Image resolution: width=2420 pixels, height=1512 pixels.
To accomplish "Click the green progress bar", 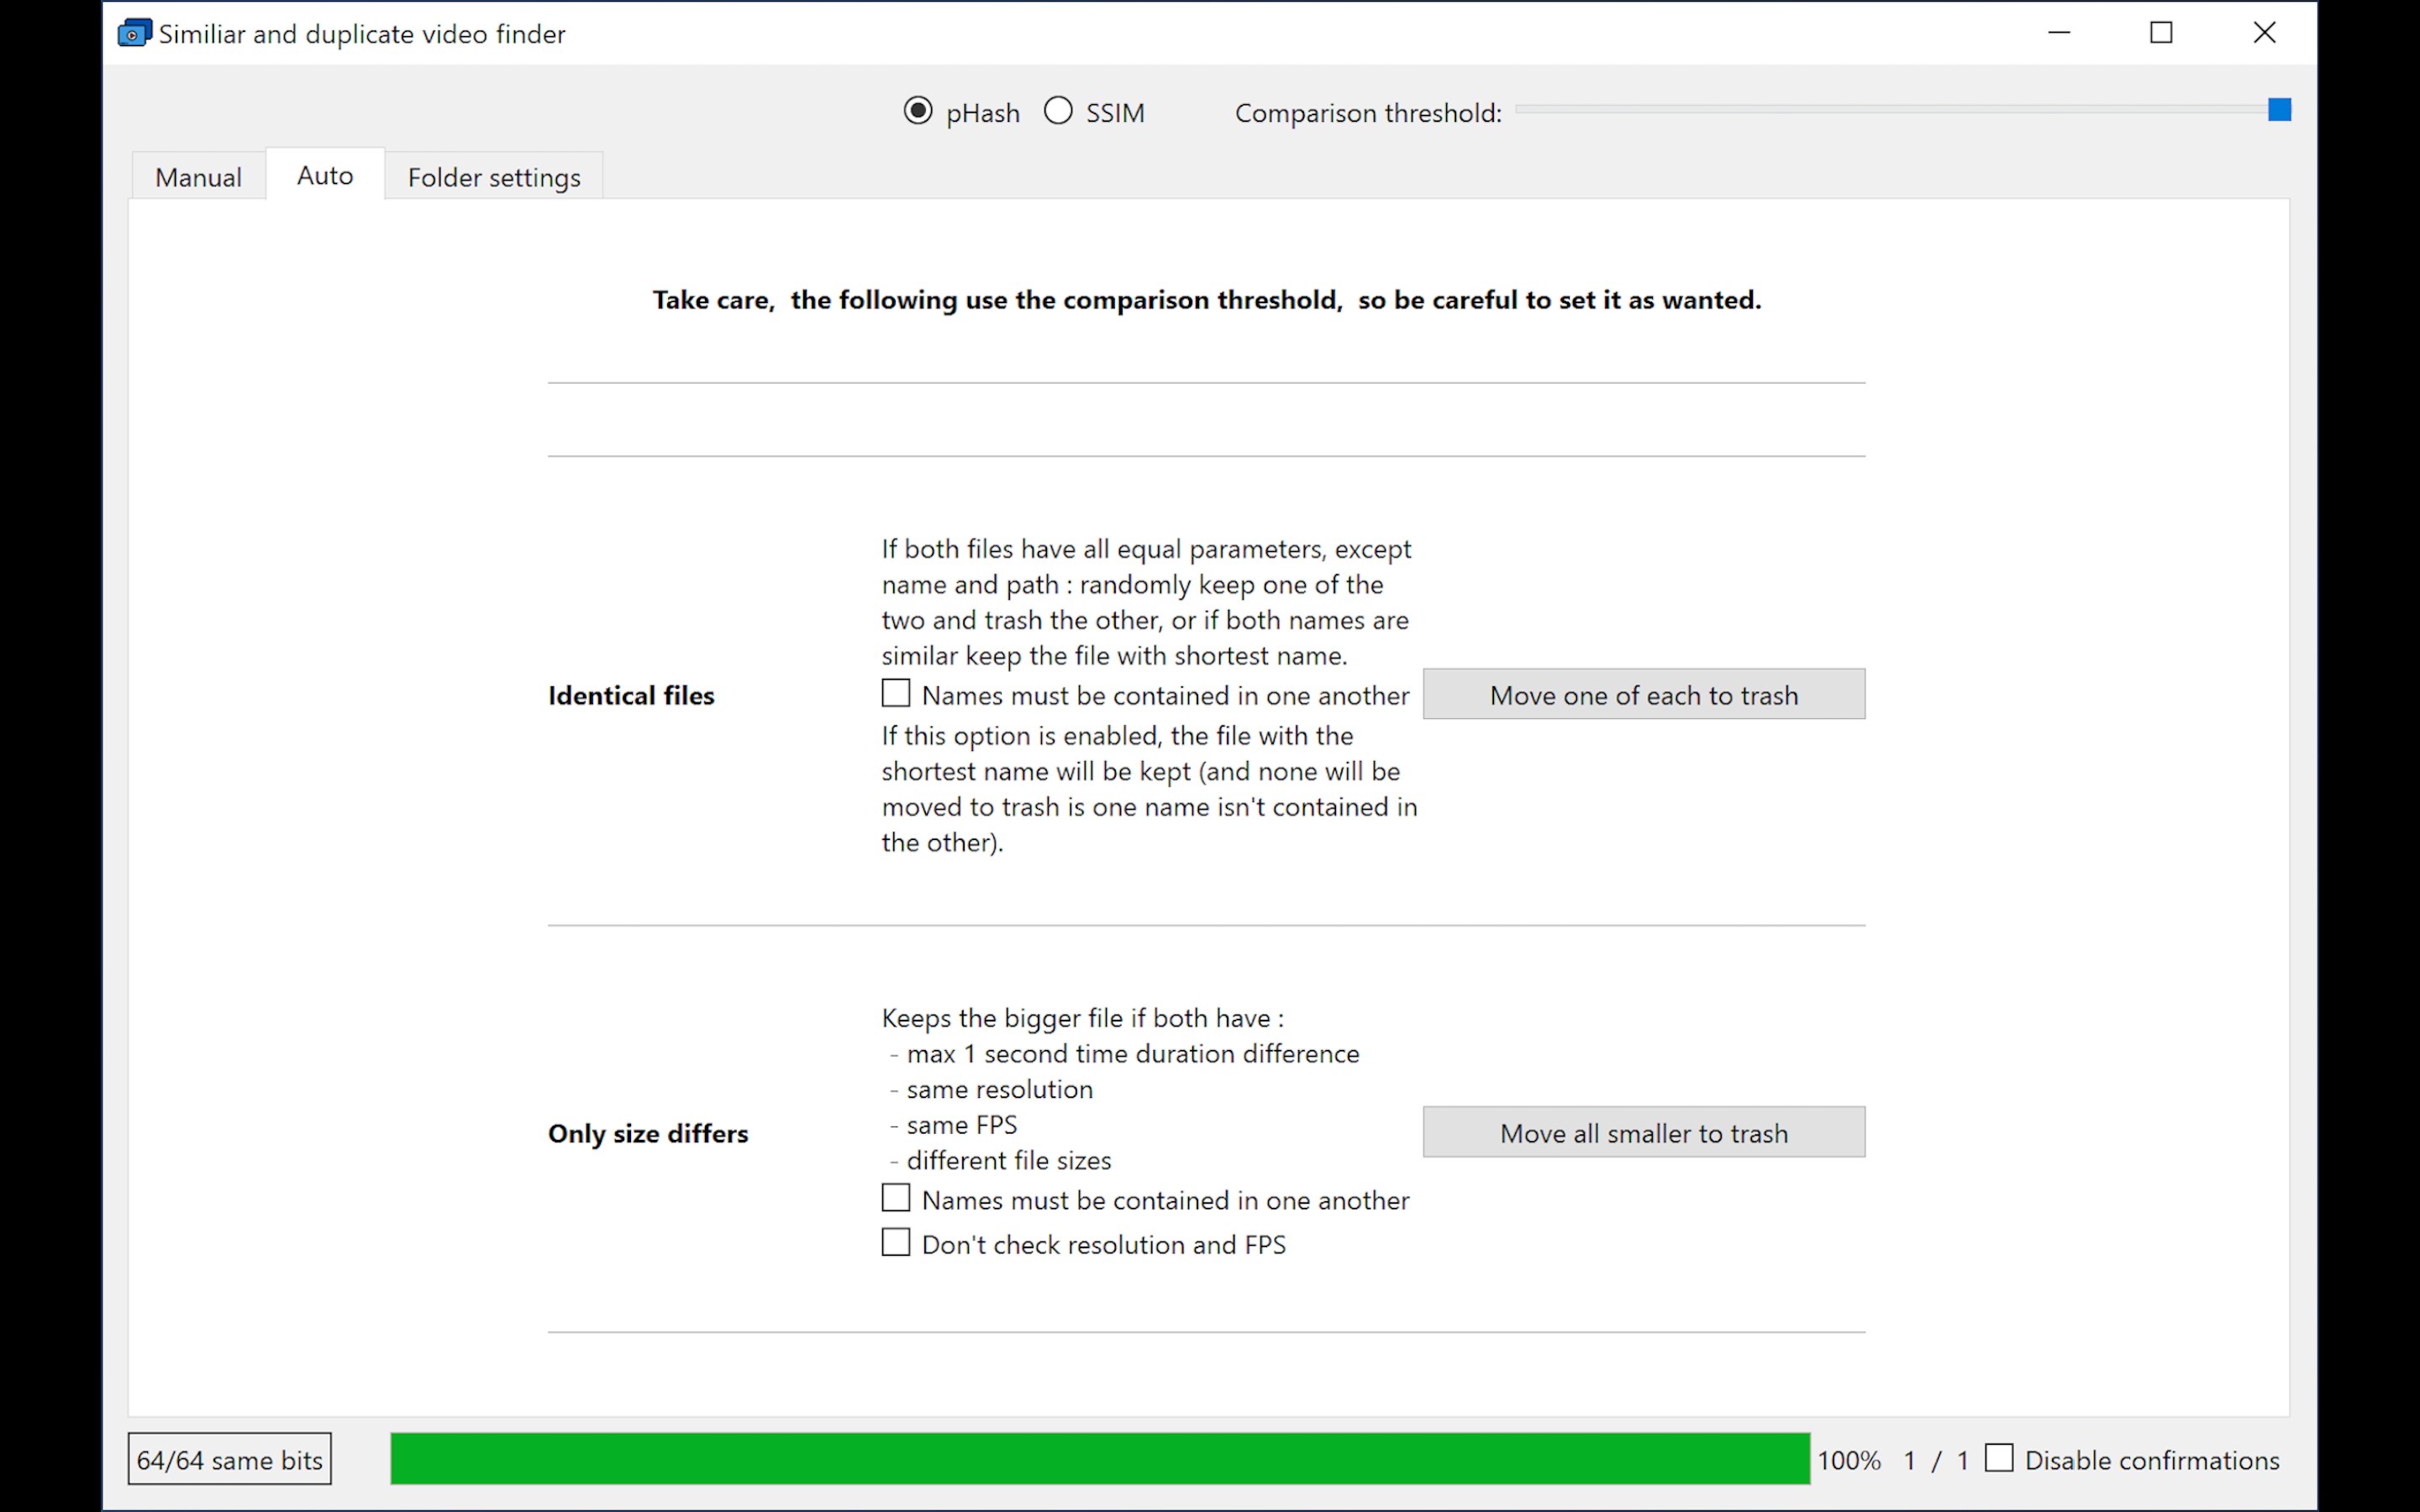I will (1100, 1459).
